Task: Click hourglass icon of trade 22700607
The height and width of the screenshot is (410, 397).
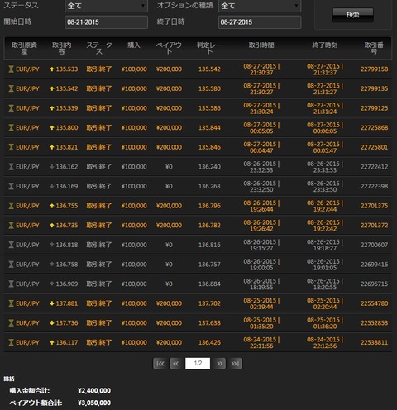Action: pos(11,245)
